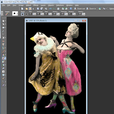Click the Opacity value field

(80, 14)
